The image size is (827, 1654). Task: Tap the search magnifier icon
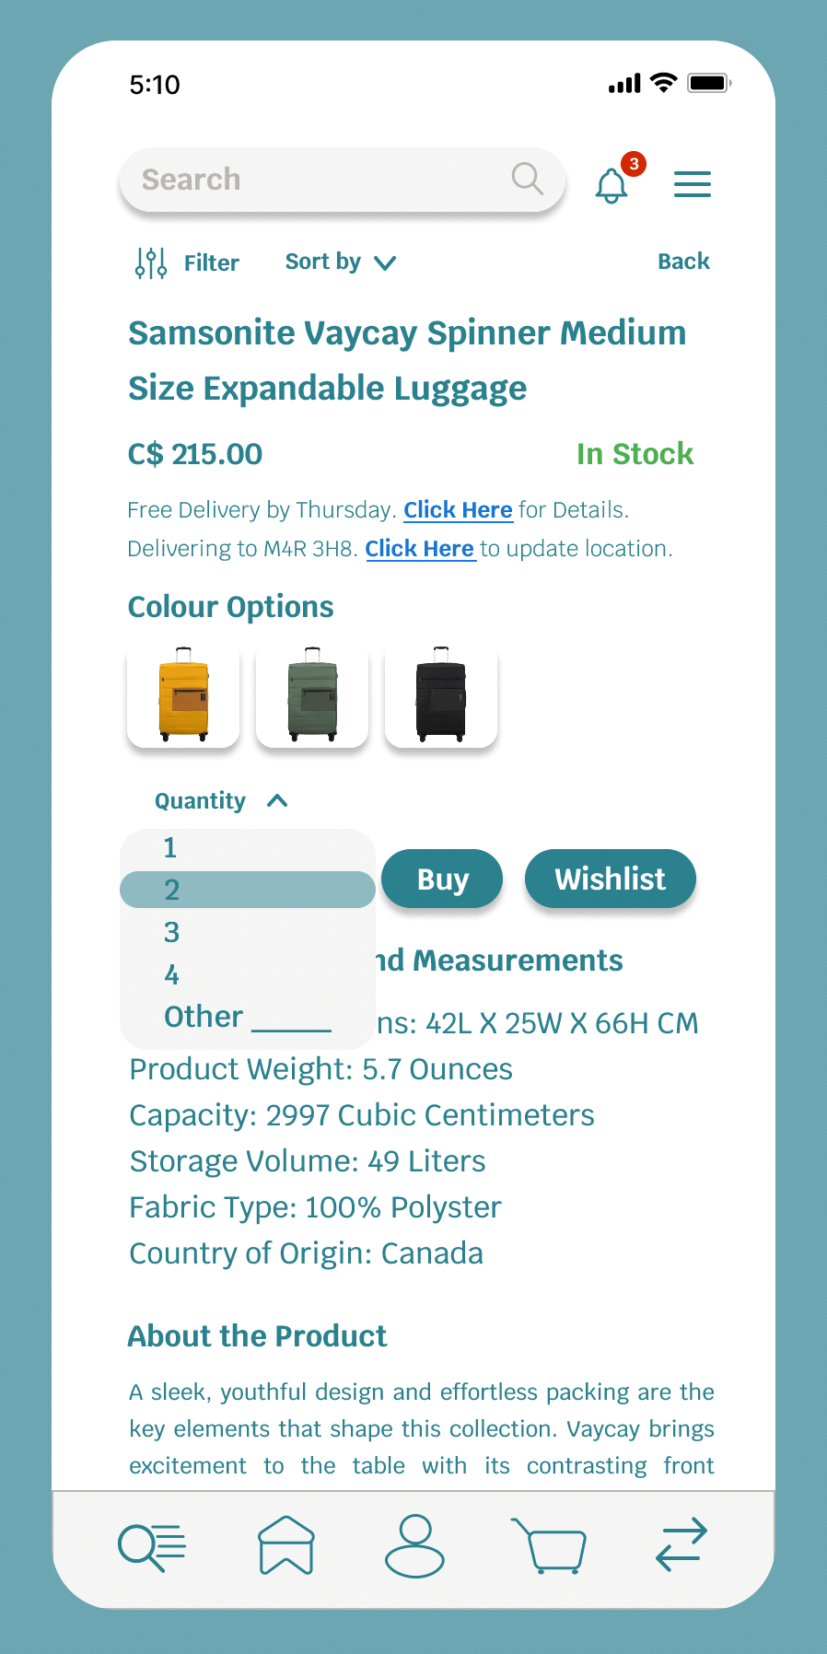527,179
